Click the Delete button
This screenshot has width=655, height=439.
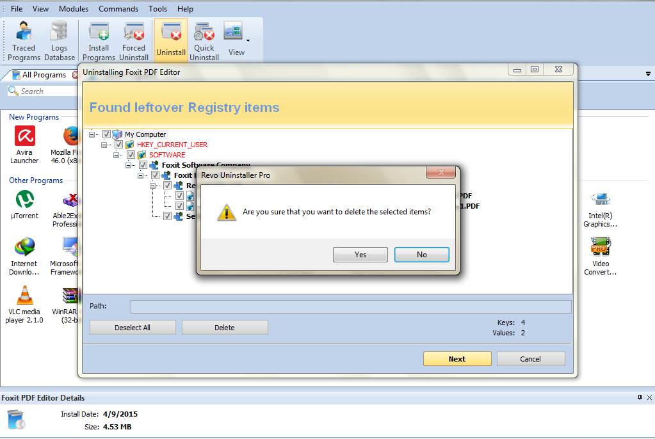pyautogui.click(x=225, y=328)
